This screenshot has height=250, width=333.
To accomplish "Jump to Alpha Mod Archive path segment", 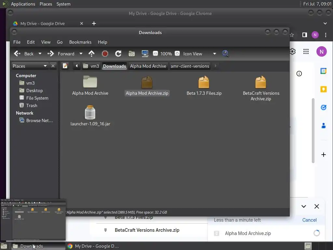I will point(148,66).
